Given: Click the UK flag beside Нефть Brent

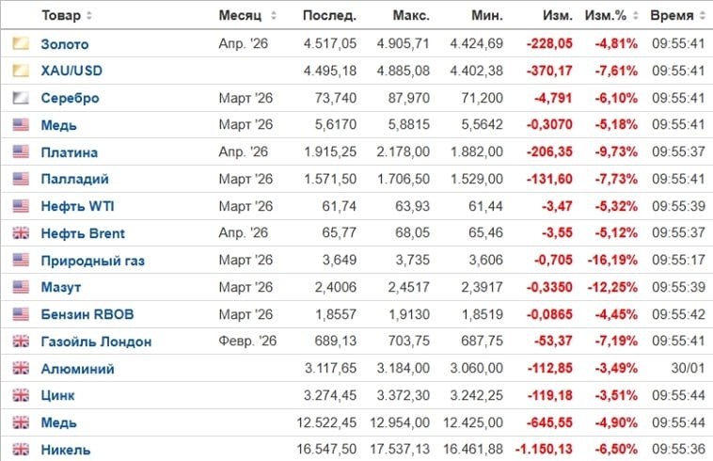Looking at the screenshot, I should 21,233.
